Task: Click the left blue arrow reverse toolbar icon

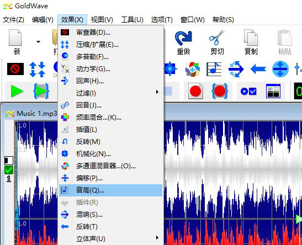Action: (258, 69)
